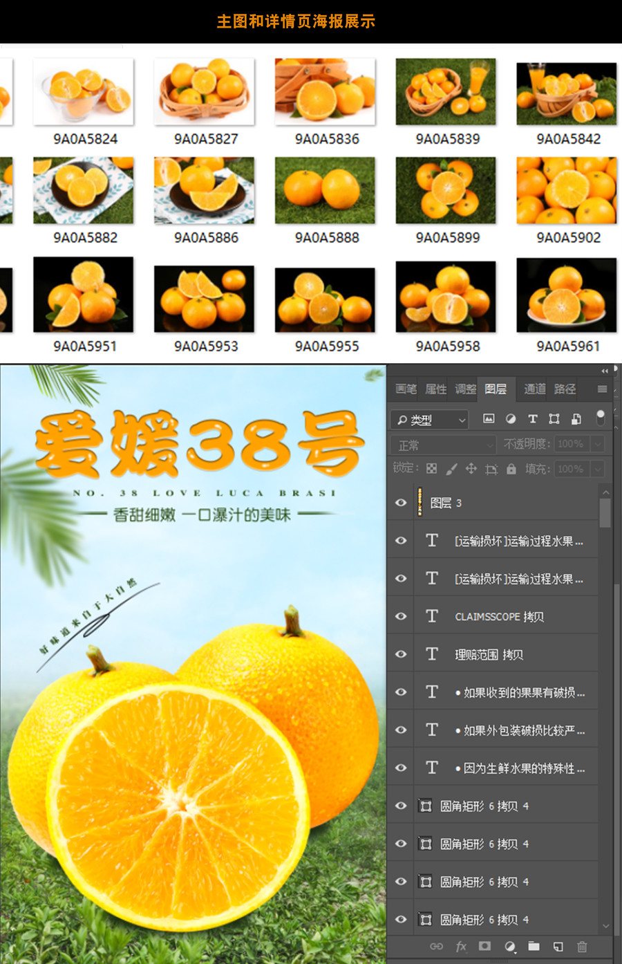
Task: Filter layers by shape type
Action: tap(554, 419)
